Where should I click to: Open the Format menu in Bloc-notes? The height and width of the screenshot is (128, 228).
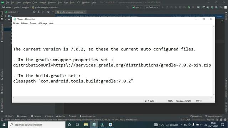coord(33,23)
